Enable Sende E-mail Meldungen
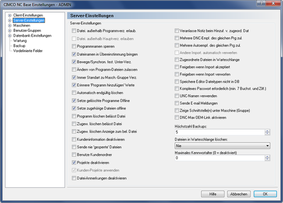Screen dimensions: 283x203 point(177,103)
